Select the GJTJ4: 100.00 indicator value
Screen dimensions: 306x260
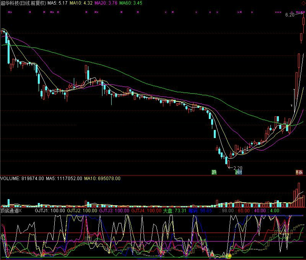click(x=146, y=211)
